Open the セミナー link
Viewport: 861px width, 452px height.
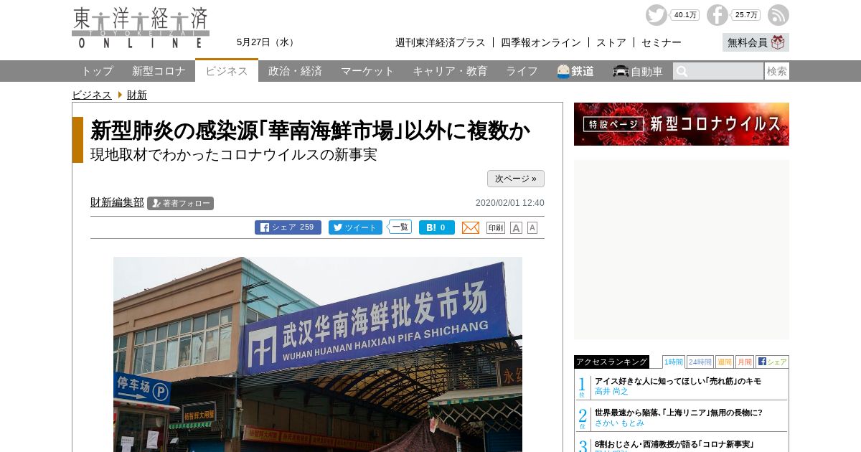pos(662,42)
